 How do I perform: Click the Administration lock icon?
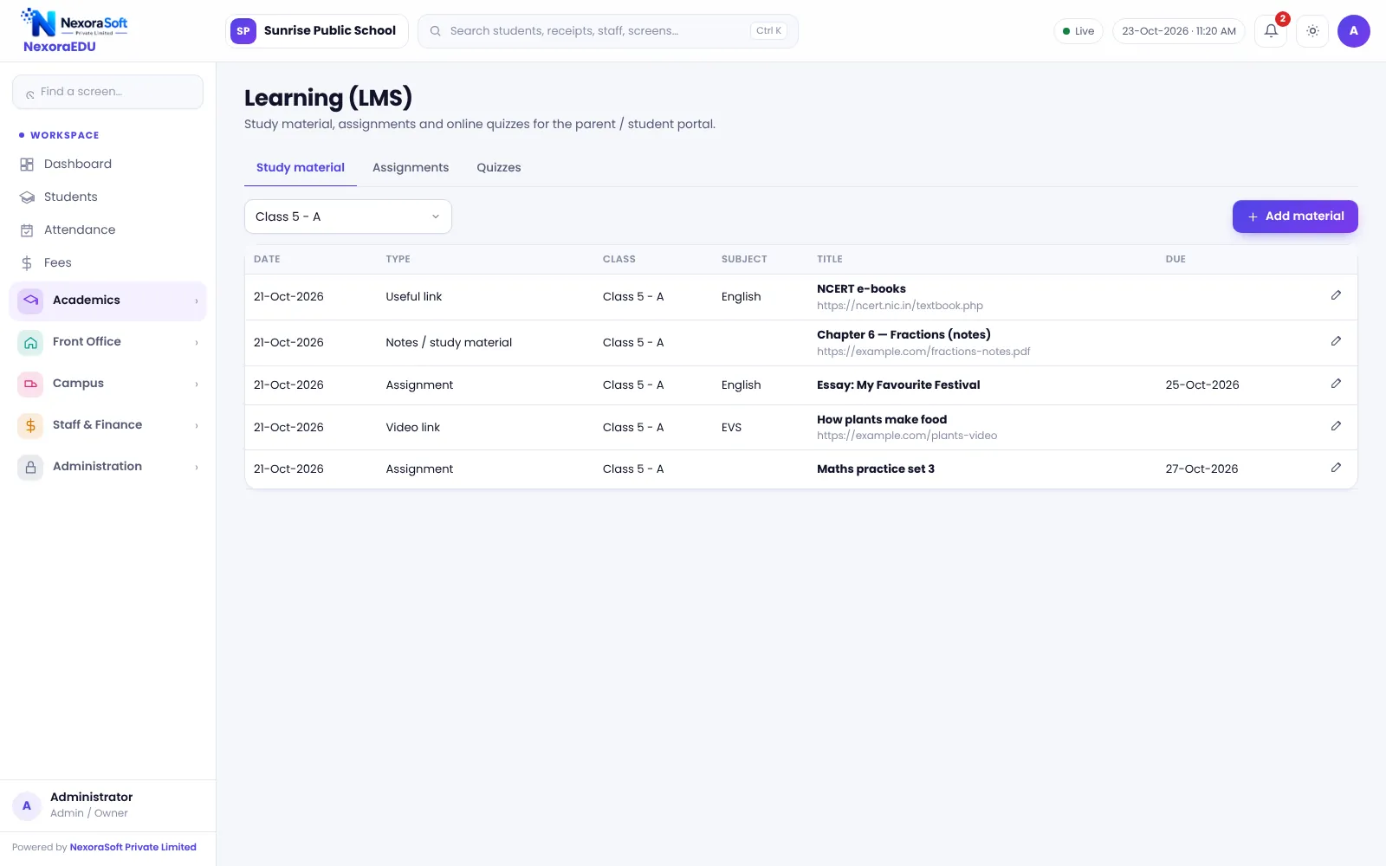point(30,467)
